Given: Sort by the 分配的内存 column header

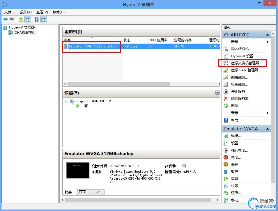Looking at the screenshot, I should point(189,40).
